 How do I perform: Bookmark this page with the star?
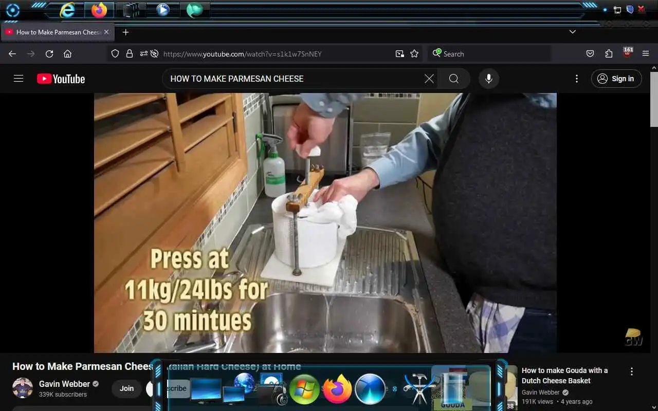click(x=414, y=53)
